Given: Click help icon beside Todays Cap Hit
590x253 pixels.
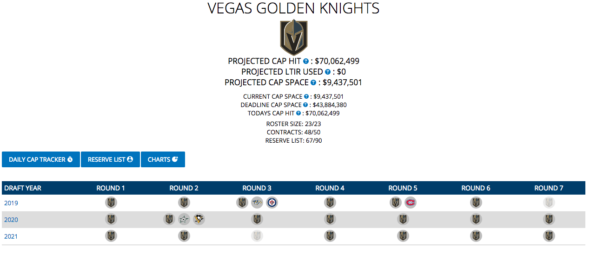Looking at the screenshot, I should [x=298, y=114].
